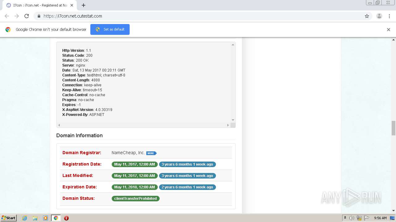396x222 pixels.
Task: Go forward to the next page
Action: click(x=17, y=16)
